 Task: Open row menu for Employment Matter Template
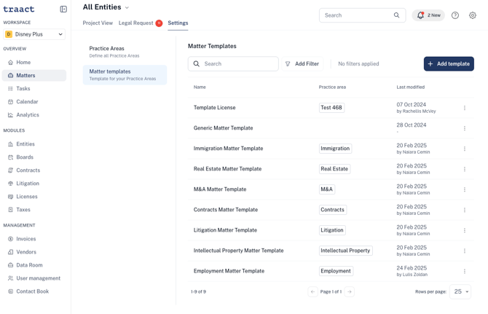[465, 271]
